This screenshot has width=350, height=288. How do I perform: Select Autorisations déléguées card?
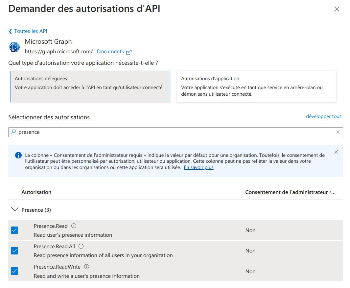click(90, 86)
